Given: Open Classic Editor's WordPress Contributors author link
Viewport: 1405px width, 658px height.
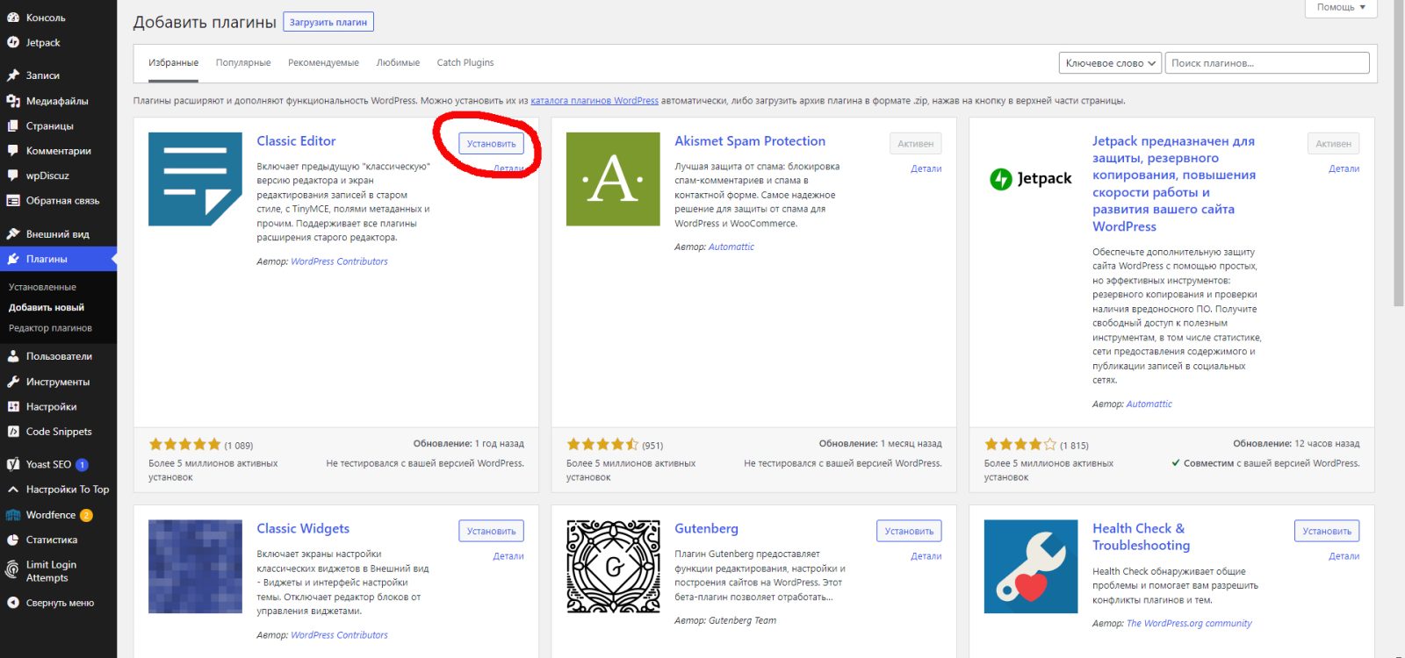Looking at the screenshot, I should [339, 261].
